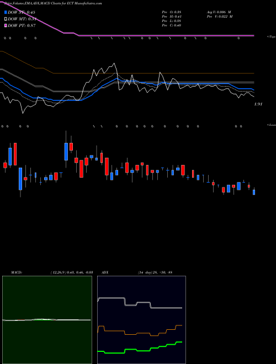Screen dimensions: 276x364
Task: Click the blue DOW ST legend swatch
Action: coord(6,12)
